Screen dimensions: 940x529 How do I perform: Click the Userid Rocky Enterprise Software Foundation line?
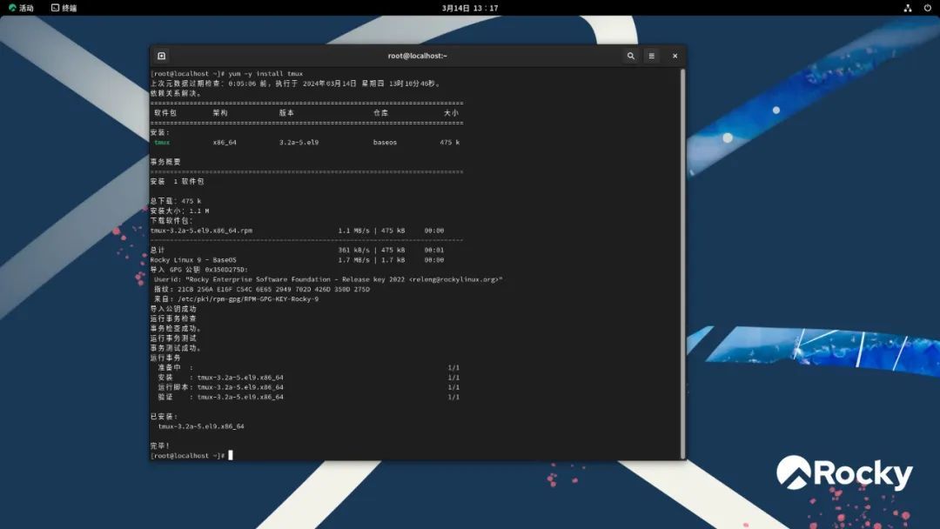click(328, 280)
